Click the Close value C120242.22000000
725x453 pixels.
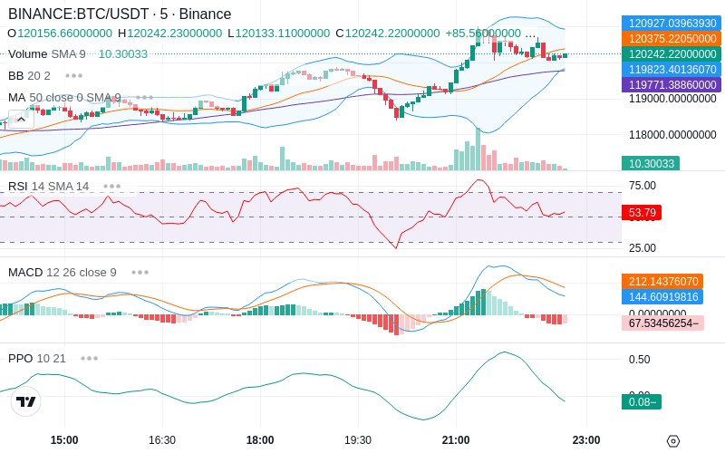[x=388, y=34]
